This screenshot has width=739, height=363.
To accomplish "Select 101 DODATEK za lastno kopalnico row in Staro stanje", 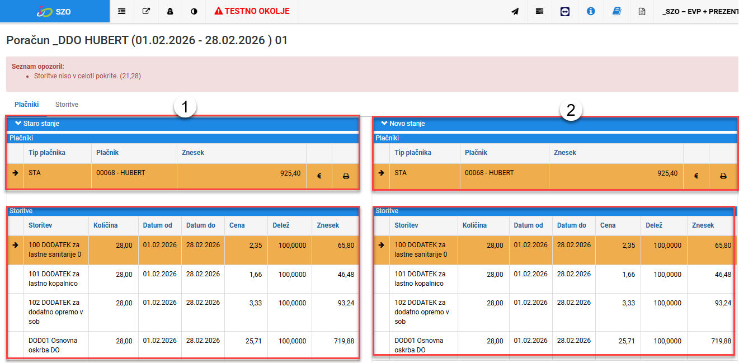I will click(182, 279).
